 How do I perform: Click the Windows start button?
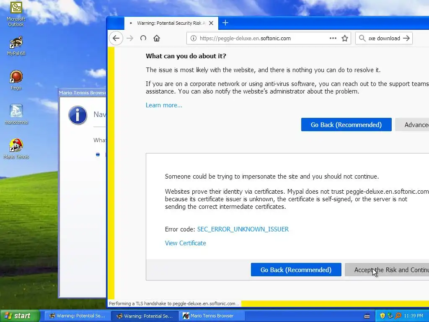pos(20,316)
